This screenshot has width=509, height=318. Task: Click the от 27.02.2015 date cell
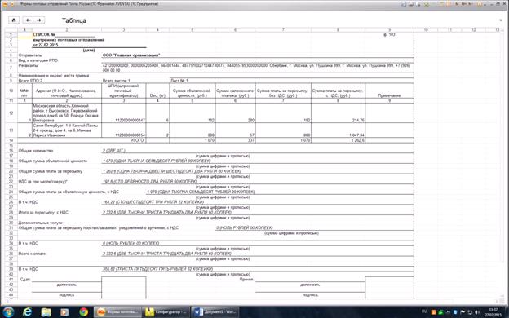pos(46,45)
